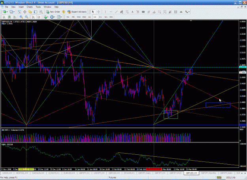
Task: Switch to the GBPJPY,Monthly chart tab
Action: pos(209,173)
